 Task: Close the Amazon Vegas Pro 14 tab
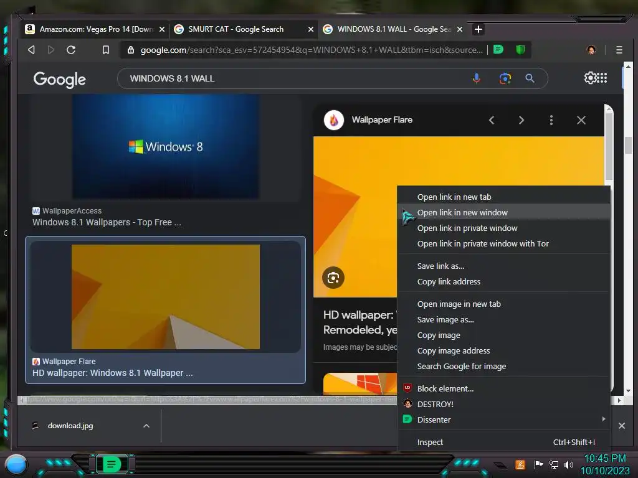coord(162,29)
